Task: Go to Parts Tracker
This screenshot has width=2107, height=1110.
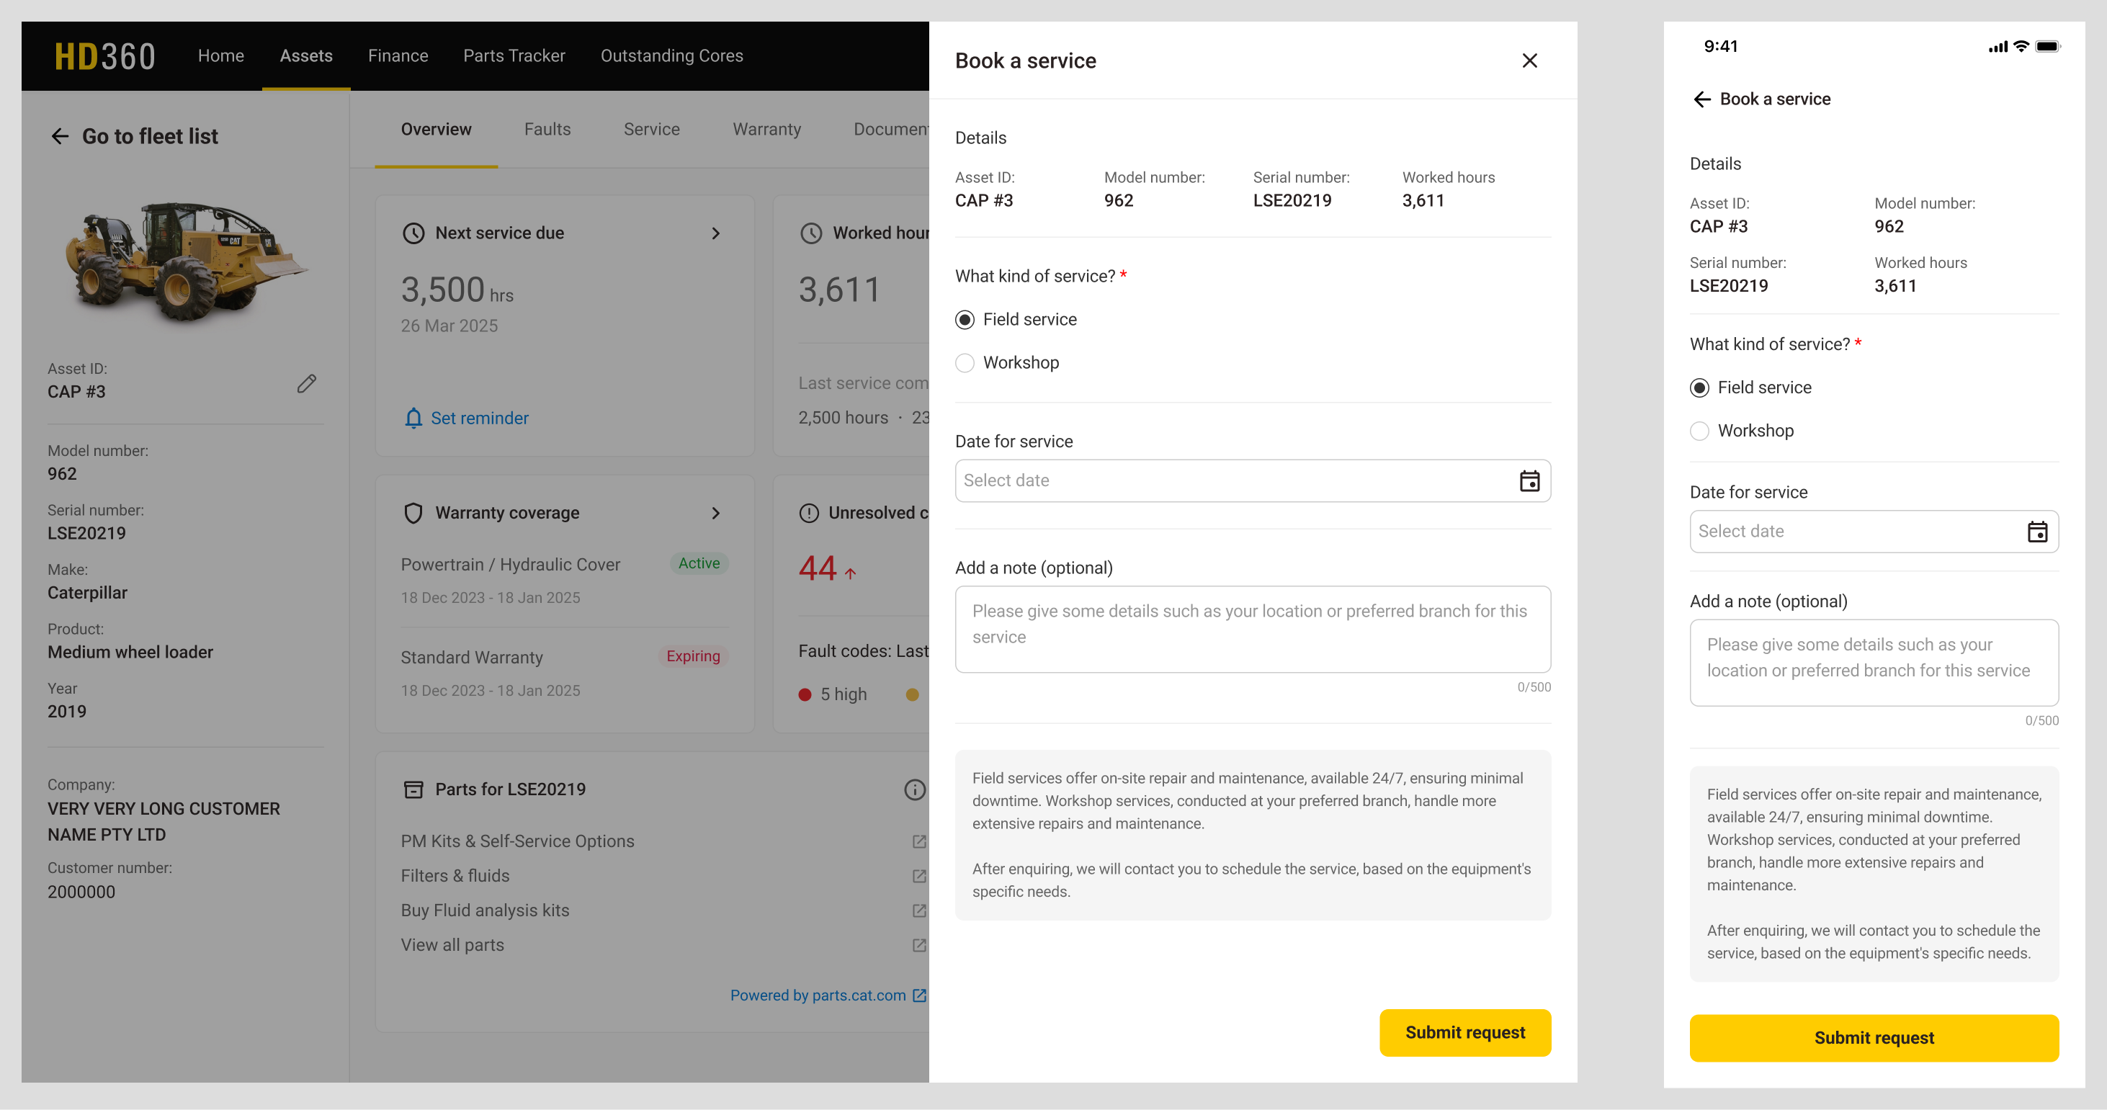Action: [x=514, y=55]
